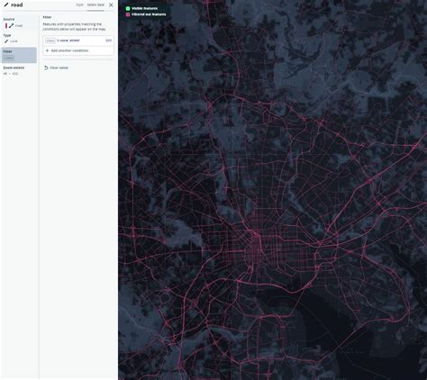Screen dimensions: 427x380
Task: Select the Filter section in sidebar
Action: (19, 55)
